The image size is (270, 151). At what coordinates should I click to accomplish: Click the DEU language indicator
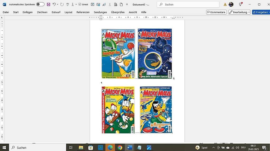coord(243,148)
